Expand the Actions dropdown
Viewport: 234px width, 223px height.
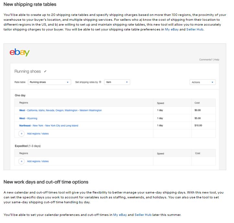(203, 82)
